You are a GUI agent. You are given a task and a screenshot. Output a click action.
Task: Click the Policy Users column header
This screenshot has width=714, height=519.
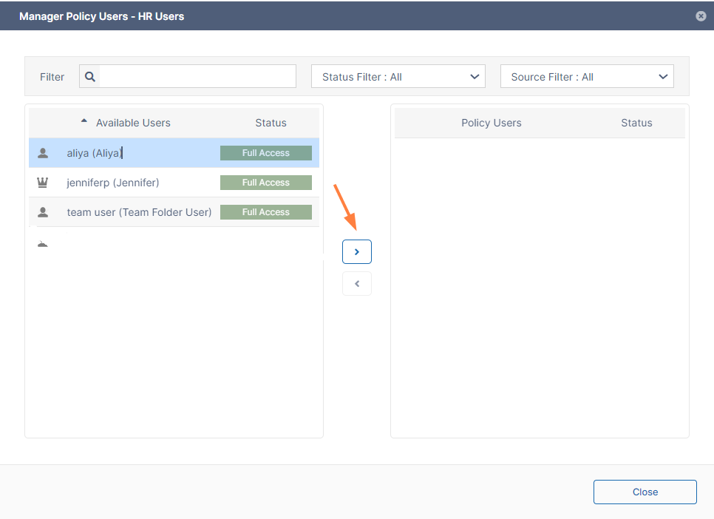point(491,123)
